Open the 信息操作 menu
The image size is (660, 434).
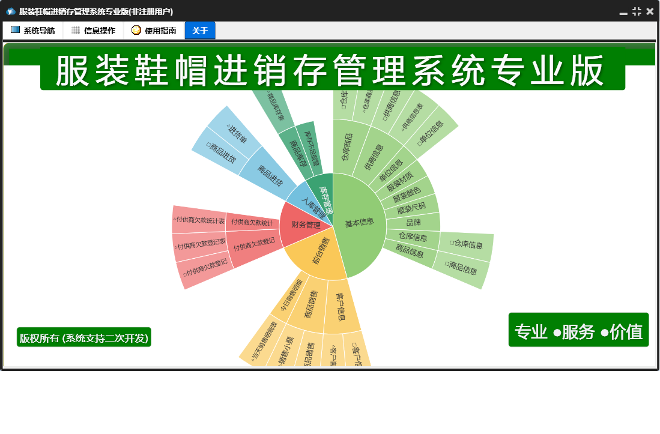(x=93, y=30)
